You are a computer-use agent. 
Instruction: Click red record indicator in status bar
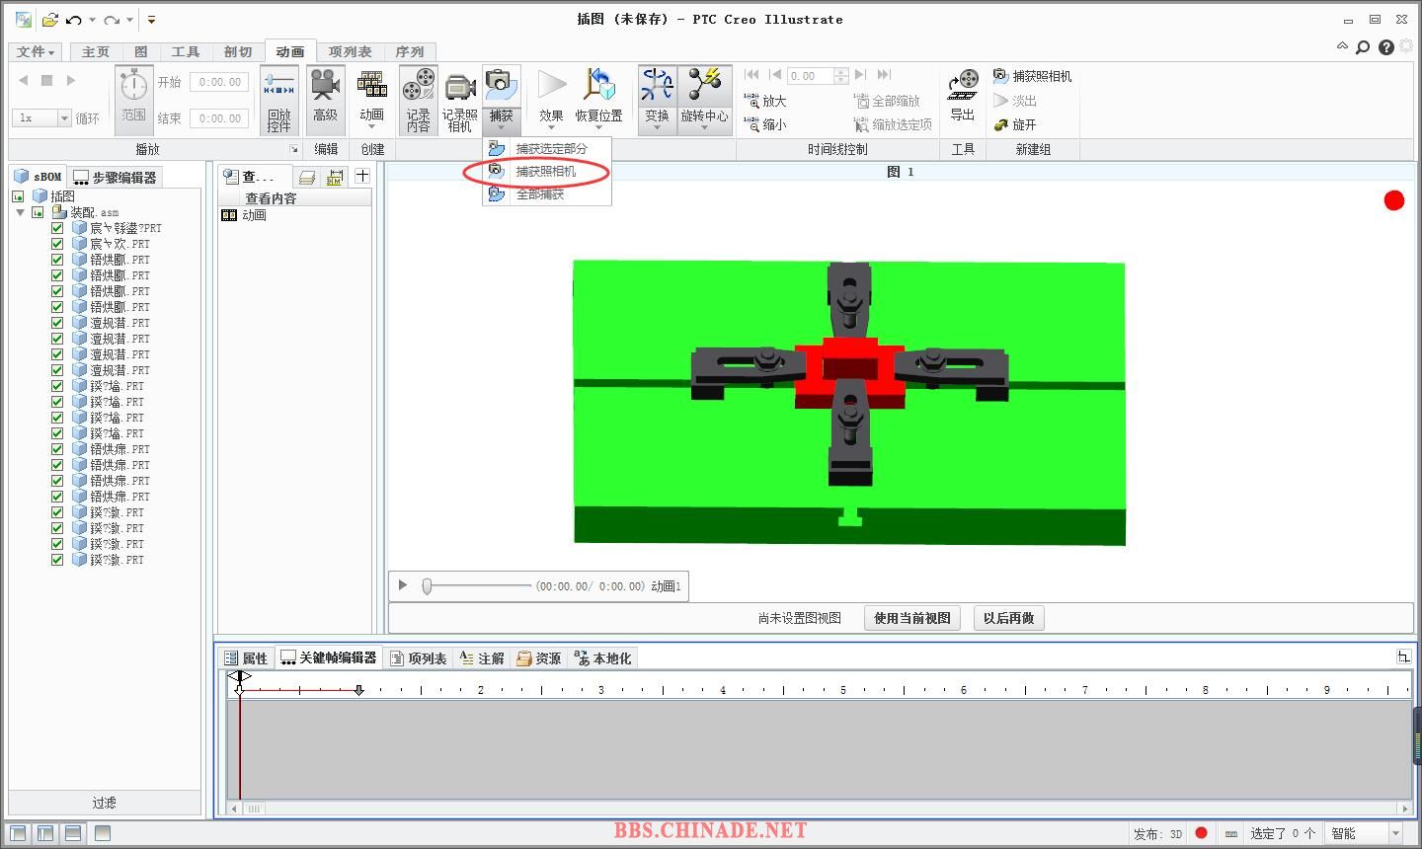(1201, 832)
